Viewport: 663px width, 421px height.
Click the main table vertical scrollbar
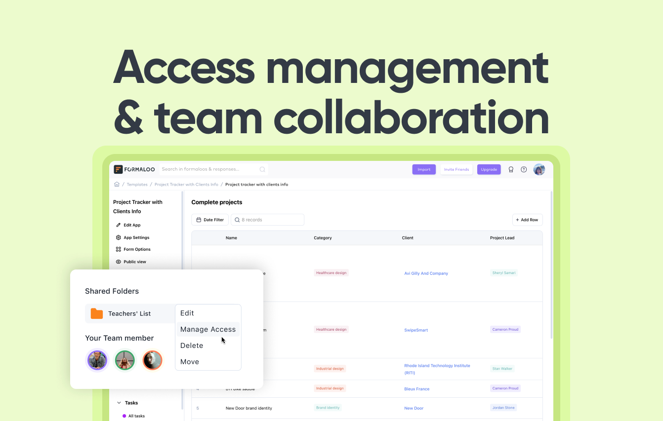click(x=551, y=264)
